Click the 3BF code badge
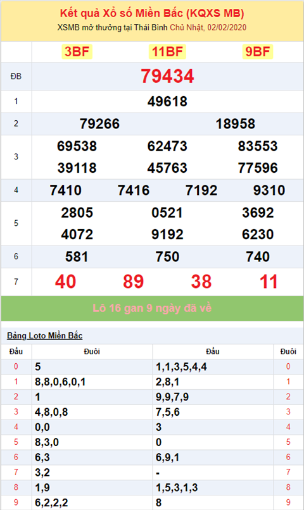 [77, 52]
